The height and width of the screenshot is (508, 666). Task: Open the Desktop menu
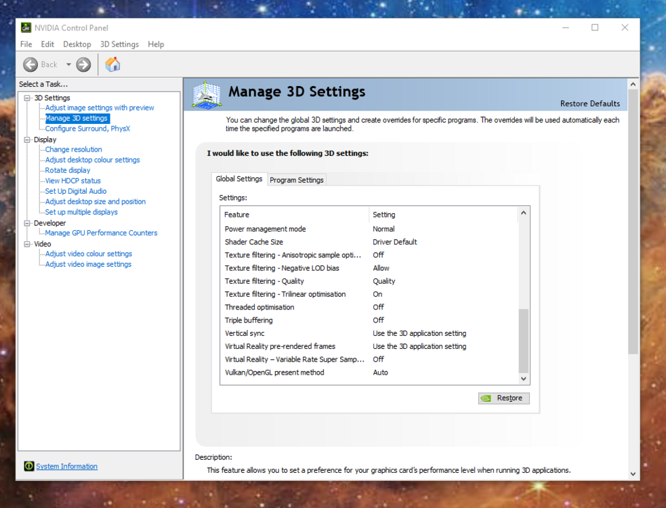point(77,44)
